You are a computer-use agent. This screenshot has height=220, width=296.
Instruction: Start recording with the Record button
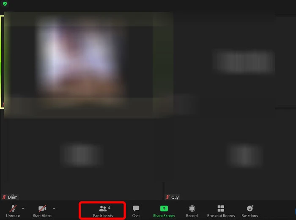192,211
